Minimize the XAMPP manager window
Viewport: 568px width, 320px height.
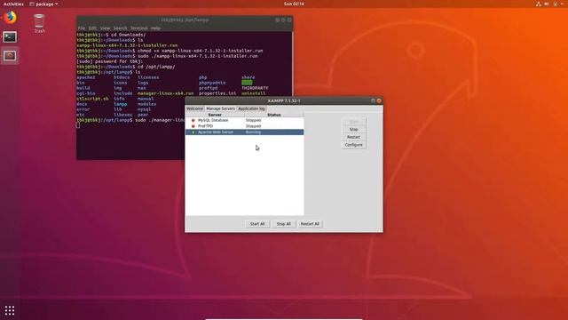(x=373, y=100)
